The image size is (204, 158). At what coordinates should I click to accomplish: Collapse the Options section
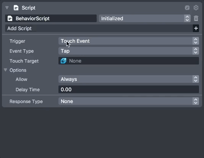point(5,70)
